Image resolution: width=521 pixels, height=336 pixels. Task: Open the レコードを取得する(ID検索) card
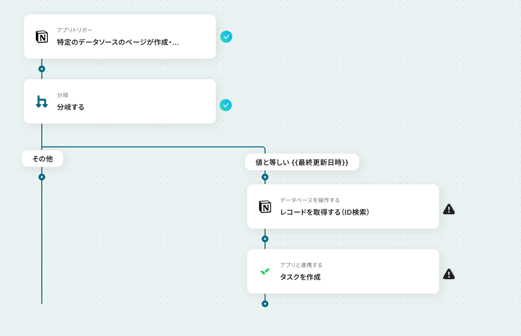[x=343, y=207]
